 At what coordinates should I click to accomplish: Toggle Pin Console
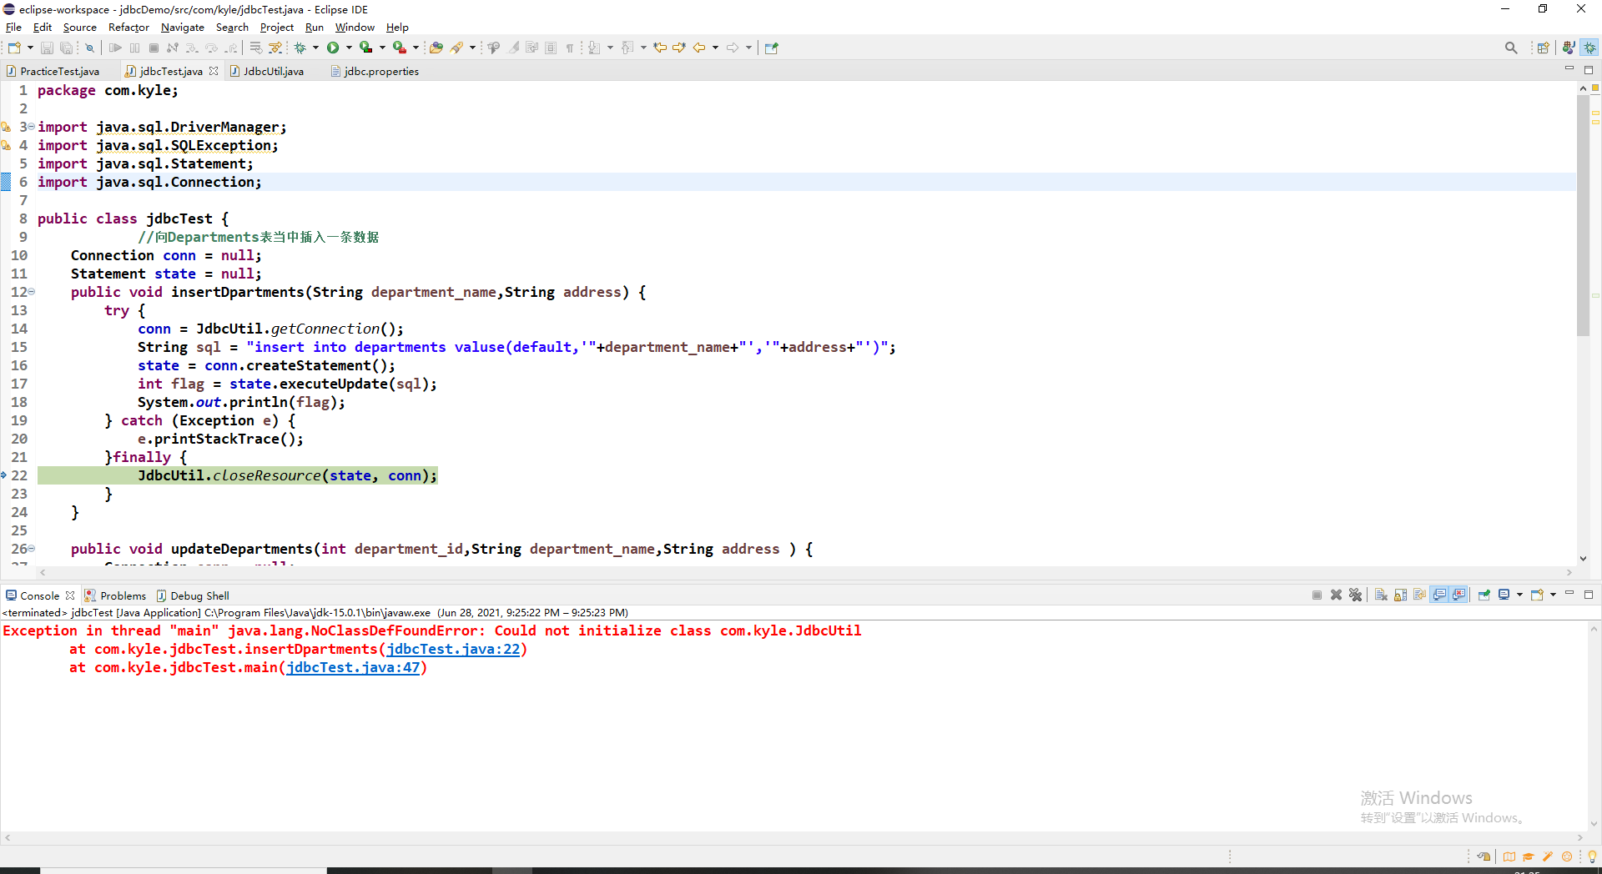coord(1484,595)
